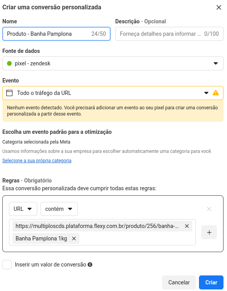Delete the URL rule row
Viewport: 227px width, 291px height.
(209, 209)
